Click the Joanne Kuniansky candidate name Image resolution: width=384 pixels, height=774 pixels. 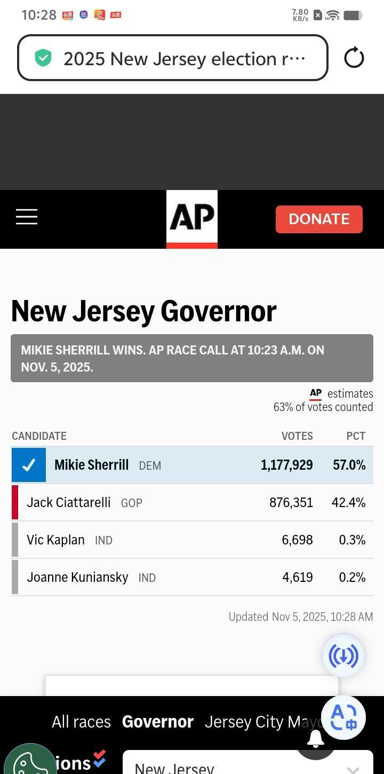77,577
